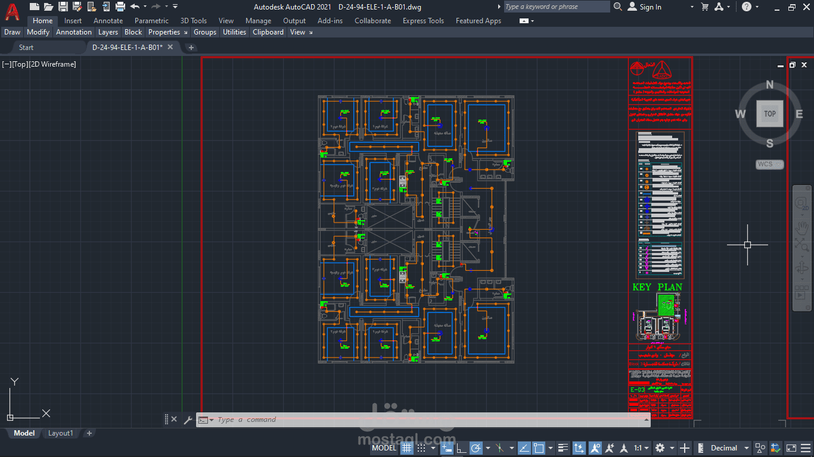Image resolution: width=814 pixels, height=457 pixels.
Task: Open from Web & Mobile icon
Action: (x=91, y=7)
